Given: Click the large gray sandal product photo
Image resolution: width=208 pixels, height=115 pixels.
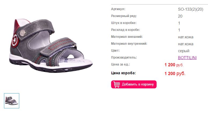Looking at the screenshot, I should (51, 46).
